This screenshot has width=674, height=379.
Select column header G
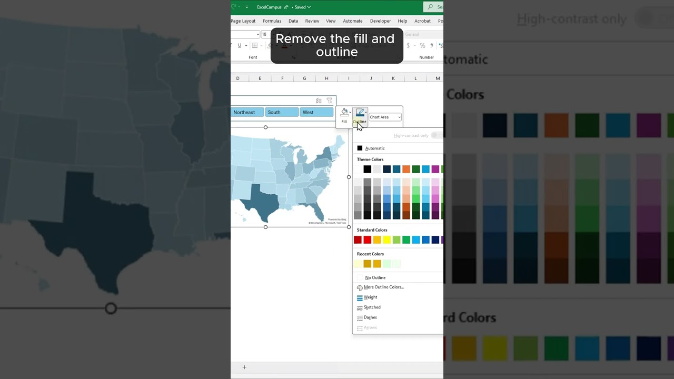(304, 78)
